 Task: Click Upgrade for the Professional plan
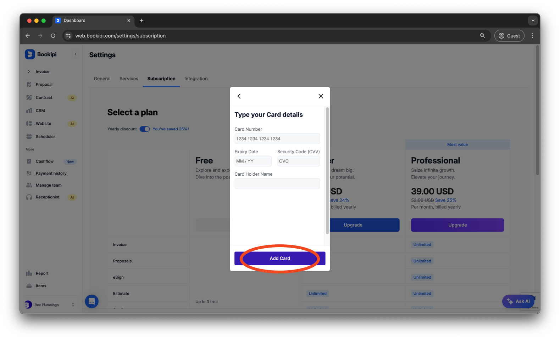click(x=458, y=225)
